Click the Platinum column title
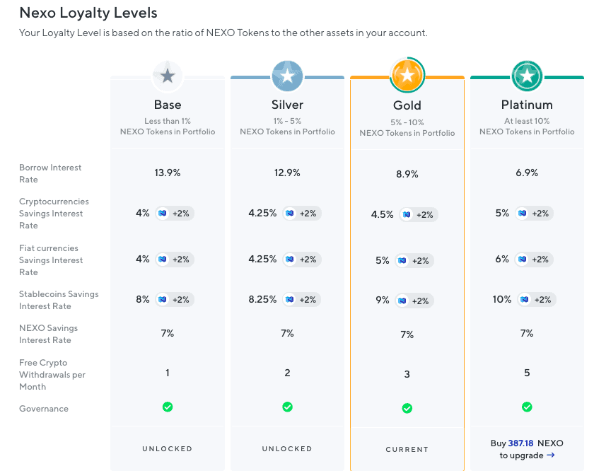This screenshot has width=594, height=471. (527, 105)
